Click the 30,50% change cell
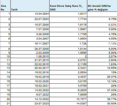117x106 pixels. [102, 104]
